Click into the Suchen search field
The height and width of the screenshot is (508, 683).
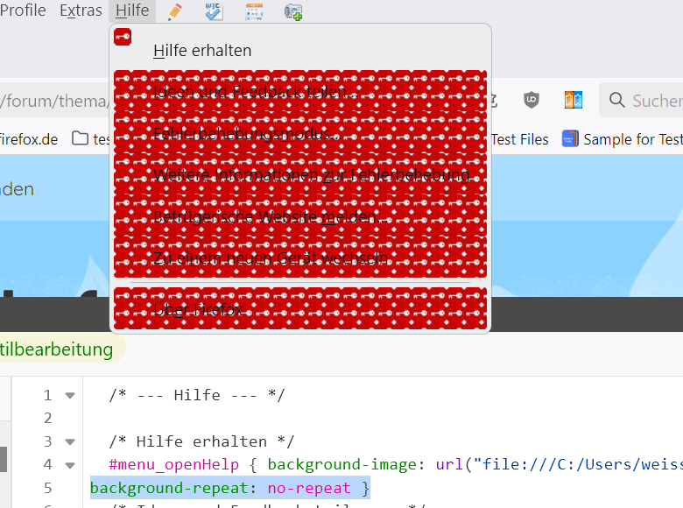[652, 101]
